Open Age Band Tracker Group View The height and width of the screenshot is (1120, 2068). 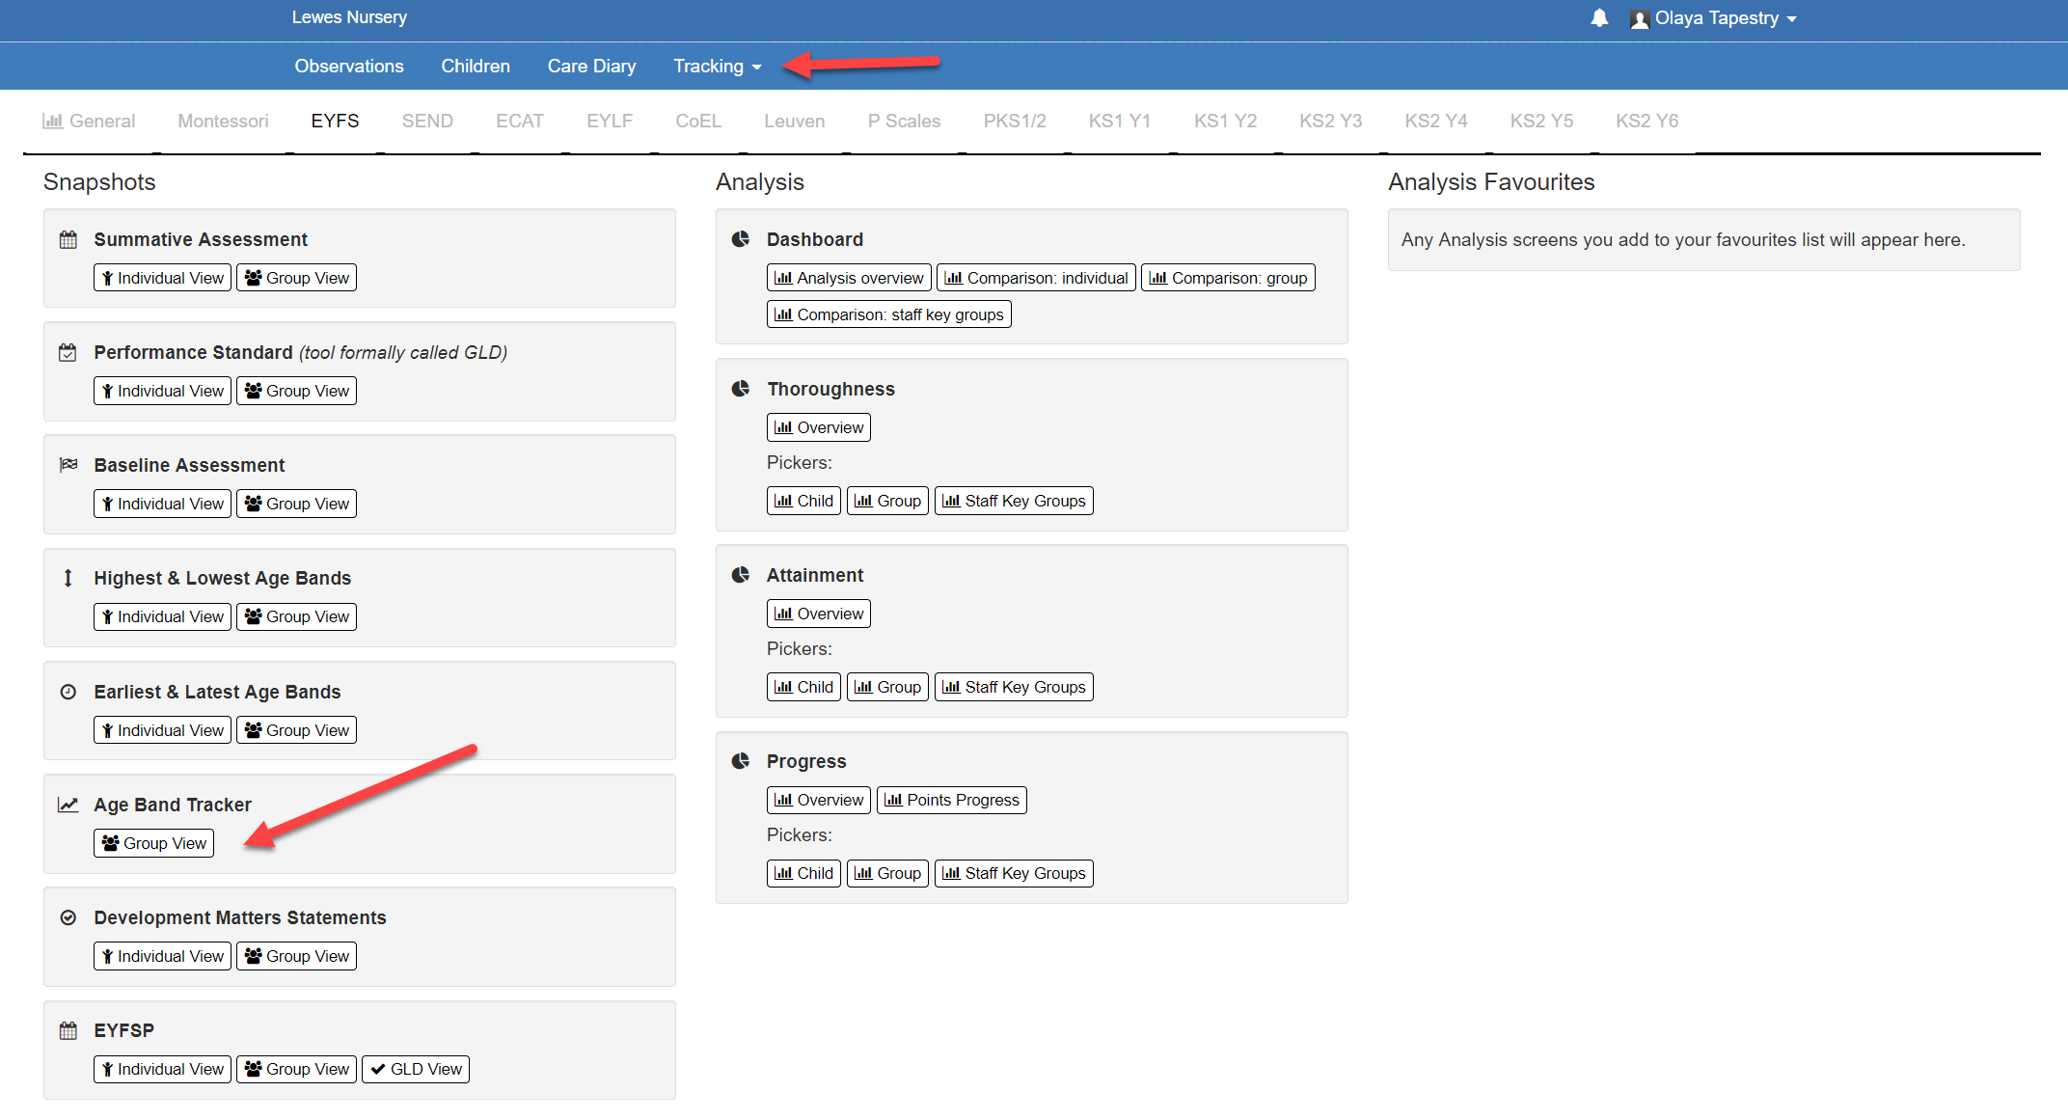pos(154,843)
